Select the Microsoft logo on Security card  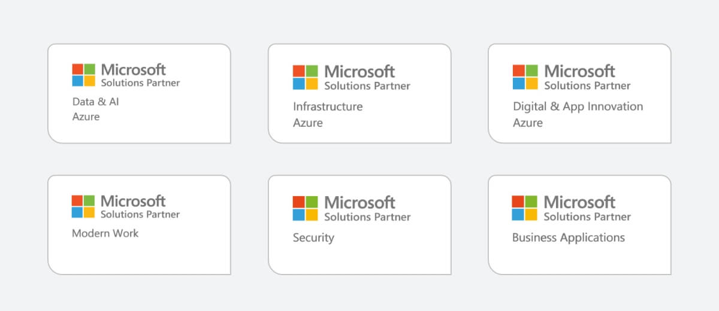point(305,208)
